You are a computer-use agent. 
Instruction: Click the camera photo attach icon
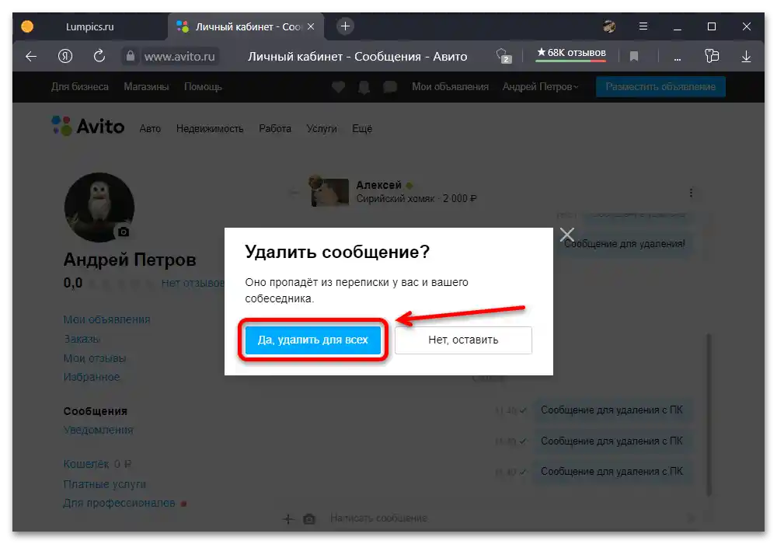309,518
